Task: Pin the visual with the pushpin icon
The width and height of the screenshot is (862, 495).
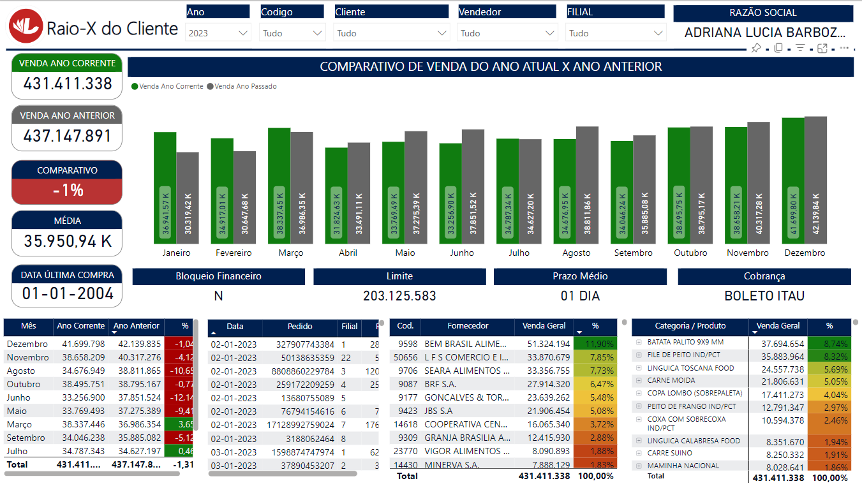Action: click(x=756, y=48)
